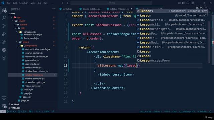Image resolution: width=214 pixels, height=120 pixels.
Task: Show errors and warnings in status bar
Action: click(x=22, y=112)
